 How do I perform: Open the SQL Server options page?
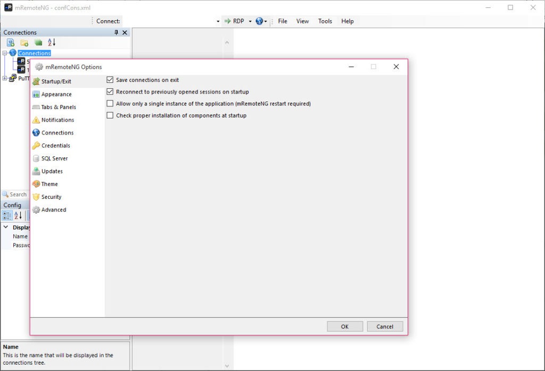[x=67, y=158]
